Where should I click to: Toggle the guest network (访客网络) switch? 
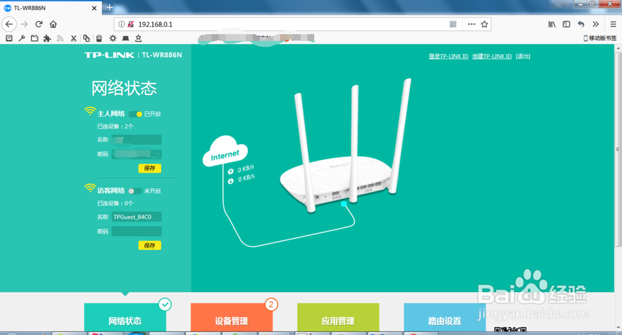click(135, 191)
